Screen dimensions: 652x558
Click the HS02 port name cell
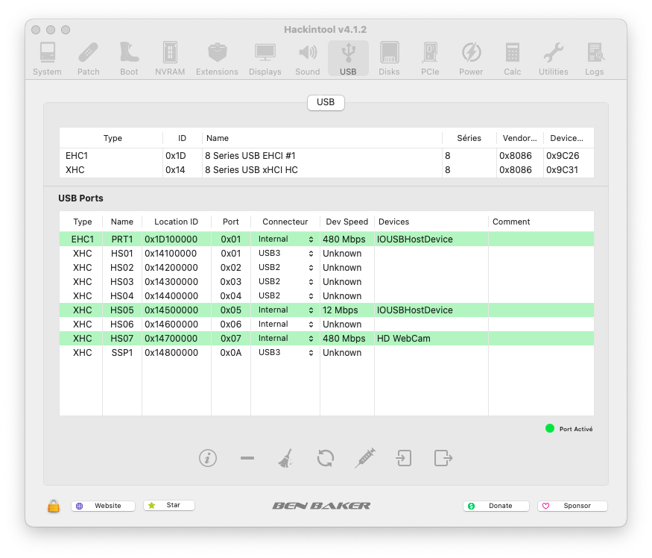tap(122, 267)
